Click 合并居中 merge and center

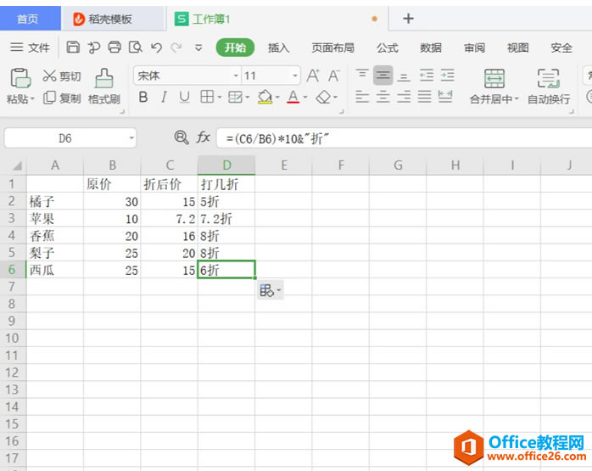point(494,87)
